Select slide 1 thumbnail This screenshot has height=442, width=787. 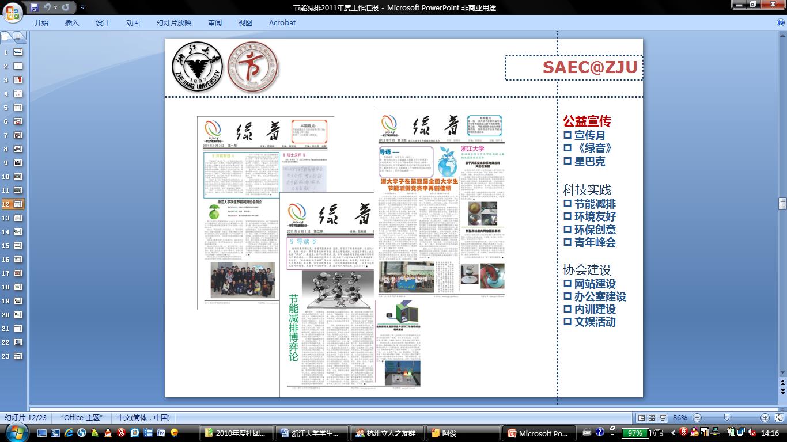pyautogui.click(x=18, y=52)
